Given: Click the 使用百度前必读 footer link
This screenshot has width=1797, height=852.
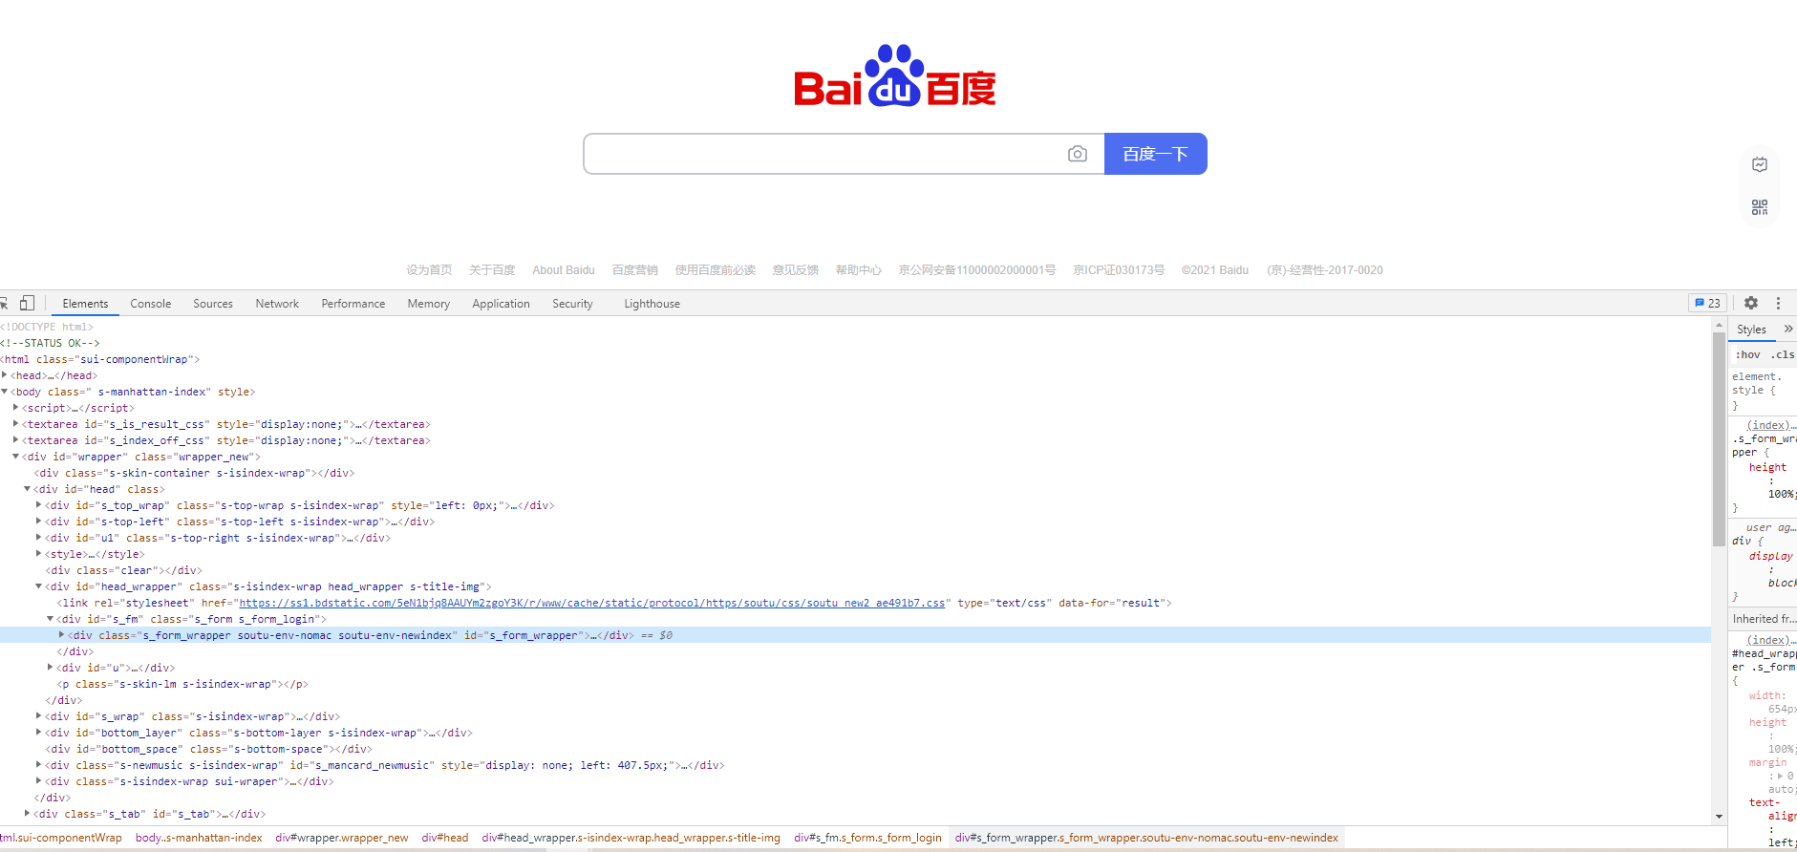Looking at the screenshot, I should [716, 270].
